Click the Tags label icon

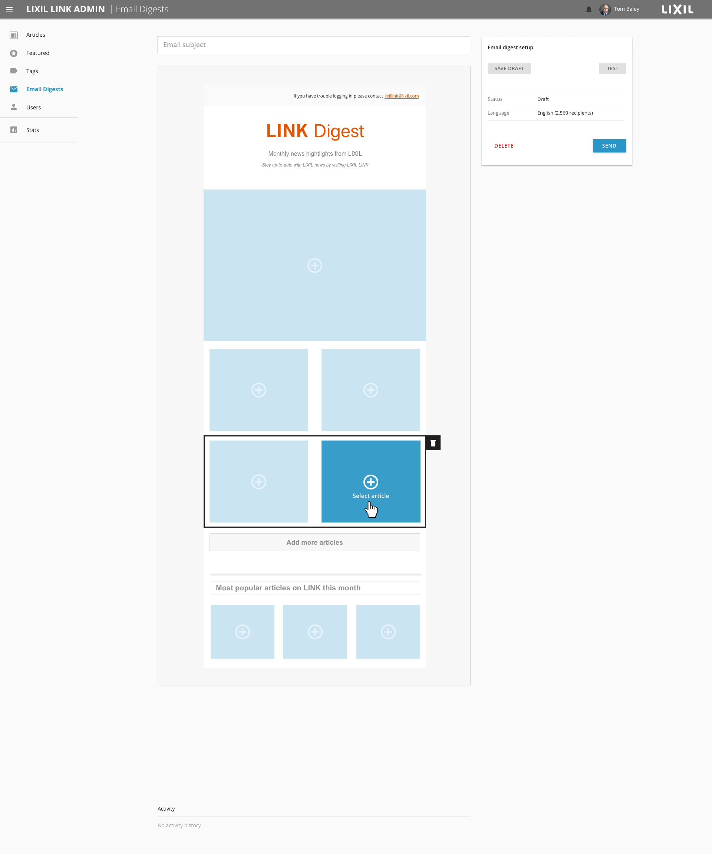(14, 71)
